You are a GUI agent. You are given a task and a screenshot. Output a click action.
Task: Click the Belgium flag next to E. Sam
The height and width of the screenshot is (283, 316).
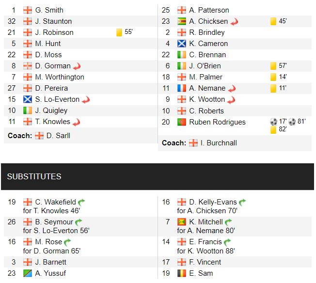click(182, 273)
